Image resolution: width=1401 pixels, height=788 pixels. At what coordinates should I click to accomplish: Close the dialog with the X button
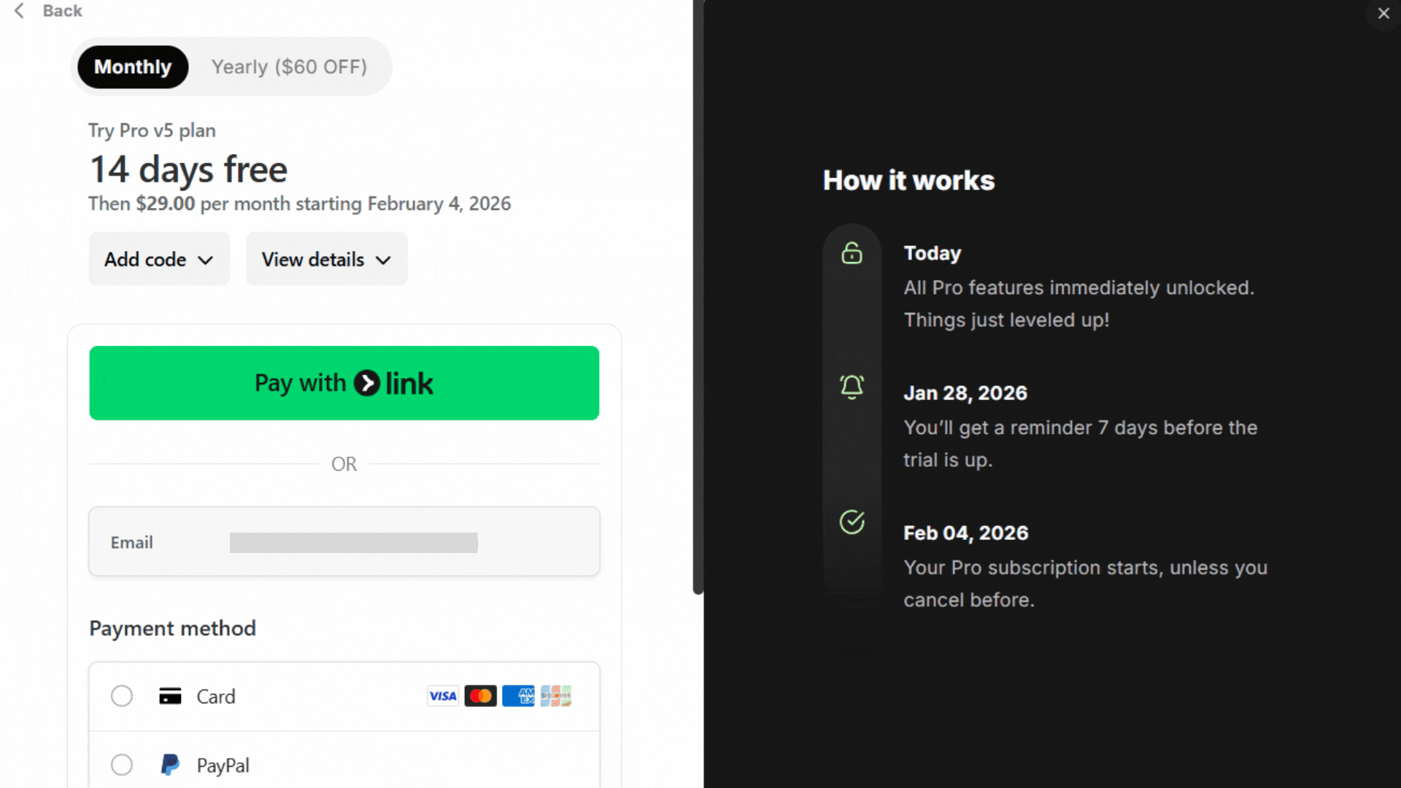pyautogui.click(x=1383, y=13)
